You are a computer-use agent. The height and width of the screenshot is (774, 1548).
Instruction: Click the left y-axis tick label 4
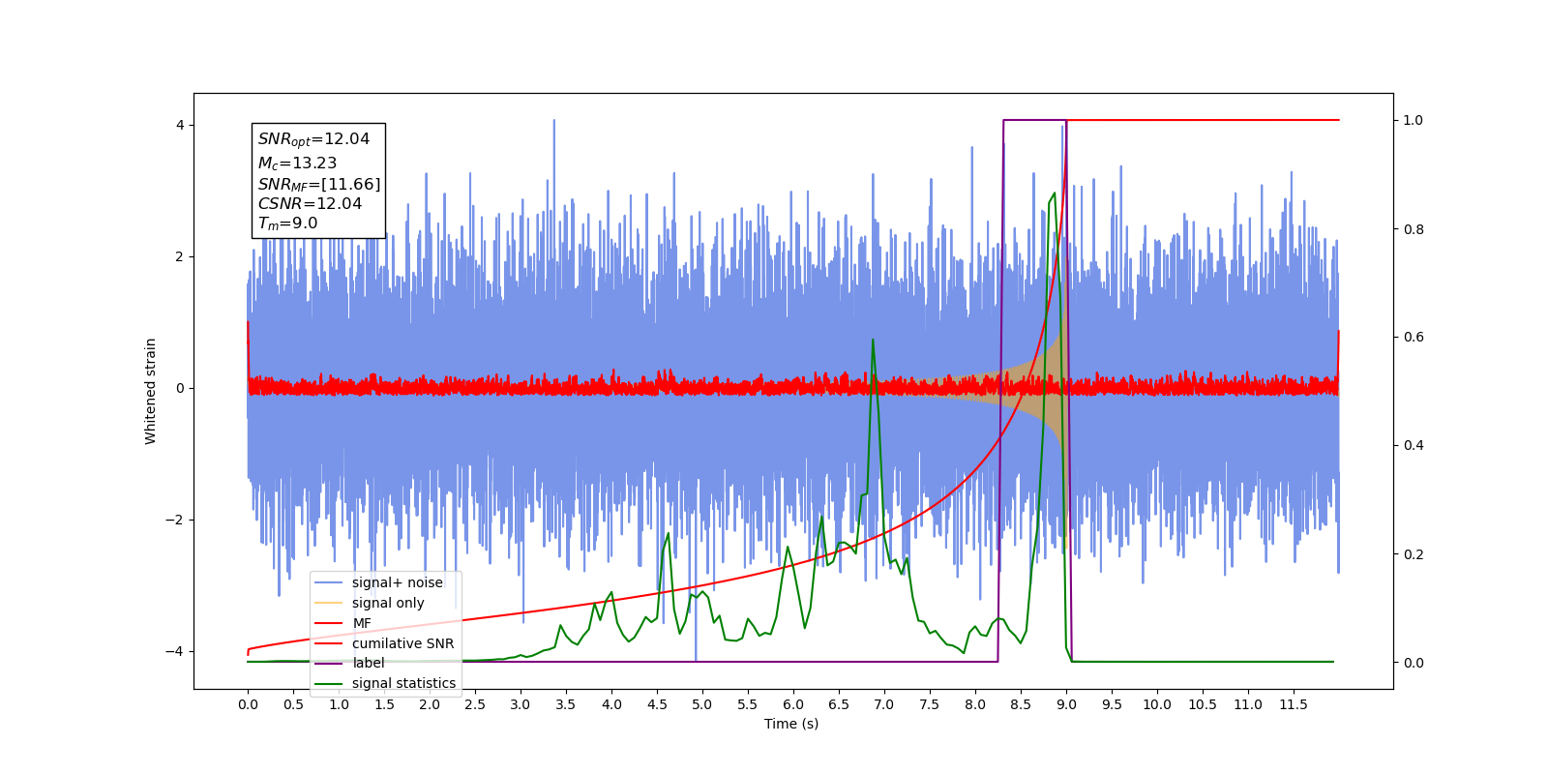point(180,125)
